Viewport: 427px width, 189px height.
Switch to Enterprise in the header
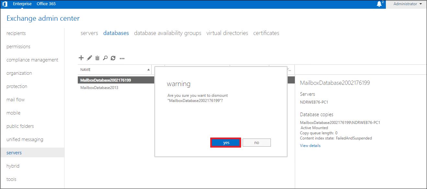(x=22, y=4)
